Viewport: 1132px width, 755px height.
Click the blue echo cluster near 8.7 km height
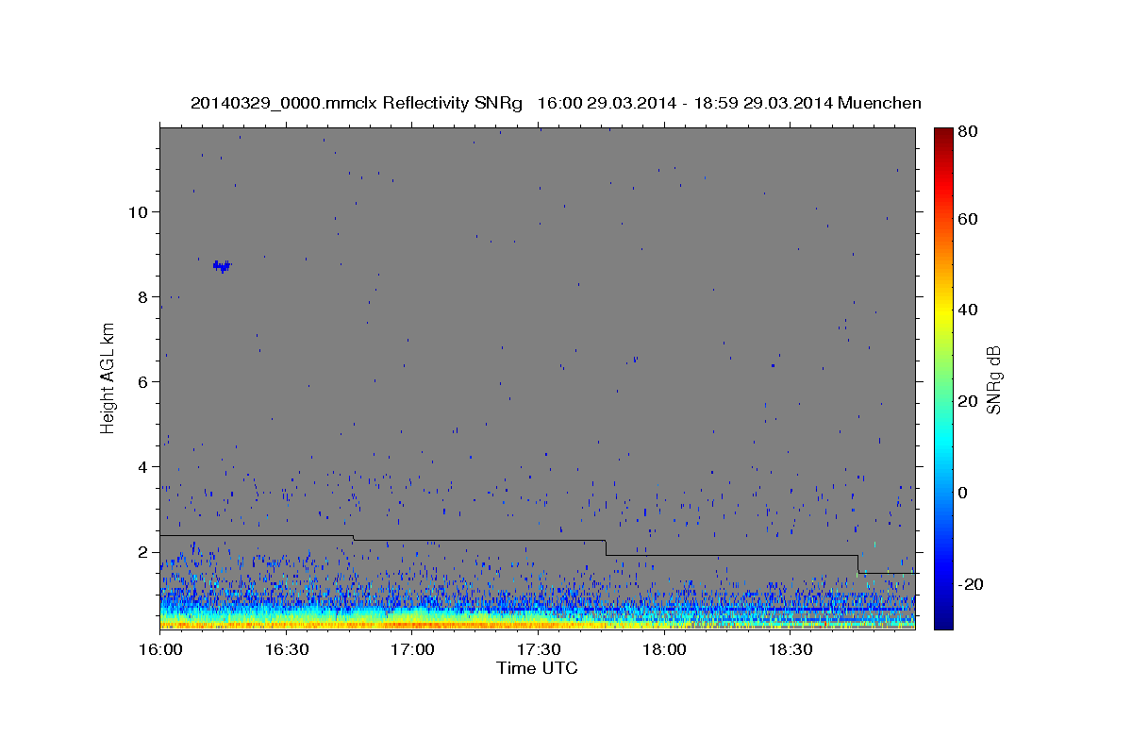(x=222, y=266)
